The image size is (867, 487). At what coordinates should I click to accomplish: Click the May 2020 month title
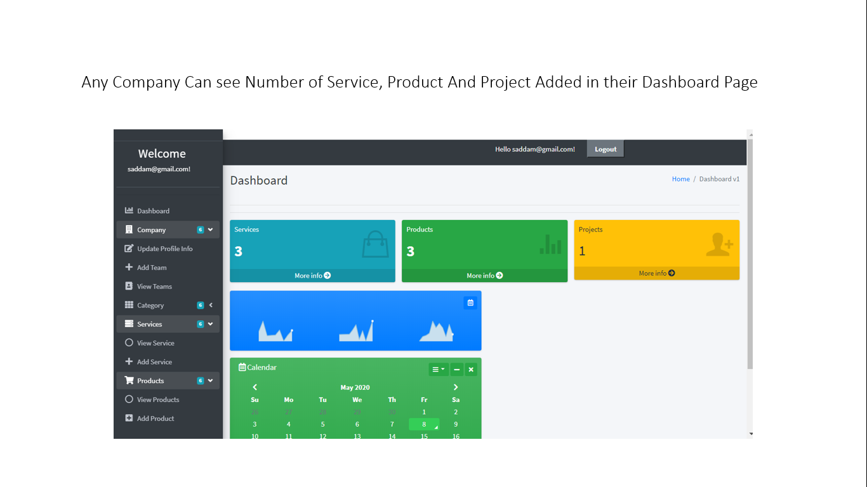coord(355,387)
